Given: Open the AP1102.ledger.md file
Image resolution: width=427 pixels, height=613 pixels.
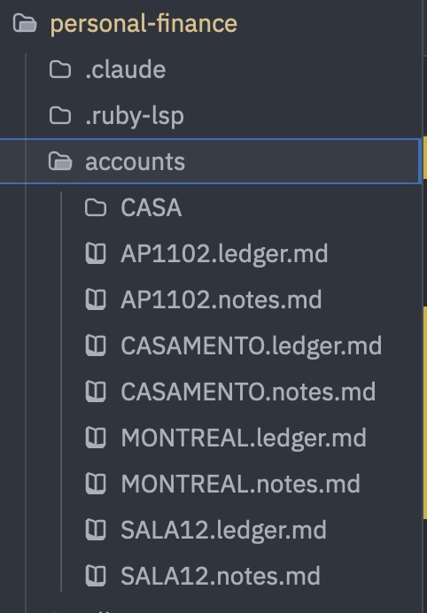Looking at the screenshot, I should coord(224,253).
